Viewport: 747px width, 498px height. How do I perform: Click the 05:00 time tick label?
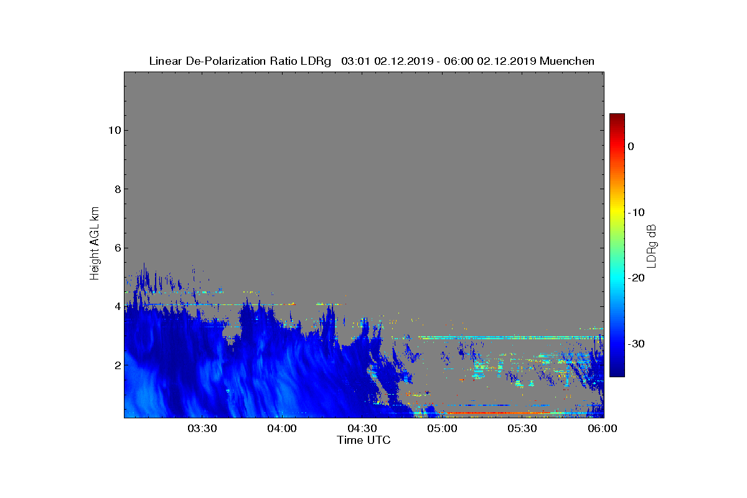coord(443,428)
